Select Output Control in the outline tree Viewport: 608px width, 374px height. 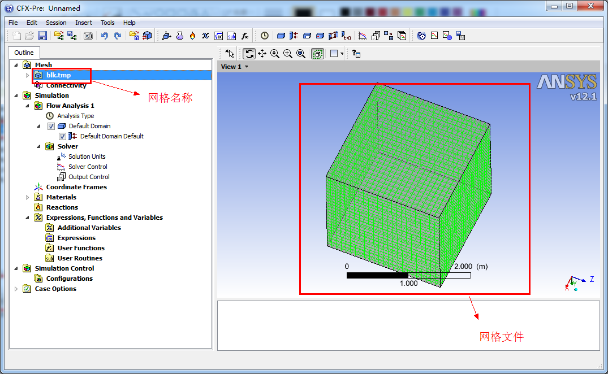[x=89, y=177]
